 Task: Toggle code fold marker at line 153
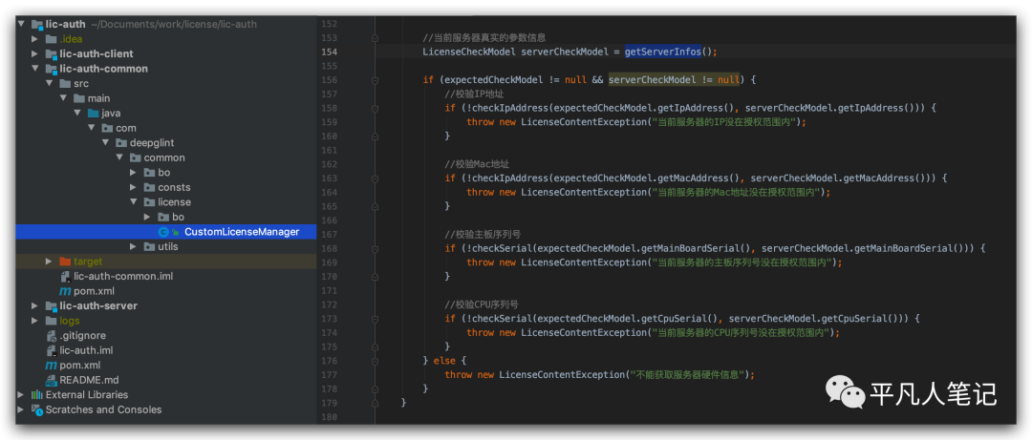tap(375, 38)
